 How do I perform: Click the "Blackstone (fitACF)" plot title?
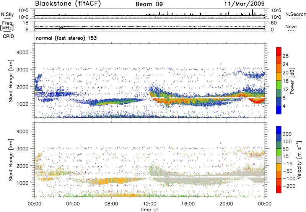[68, 4]
